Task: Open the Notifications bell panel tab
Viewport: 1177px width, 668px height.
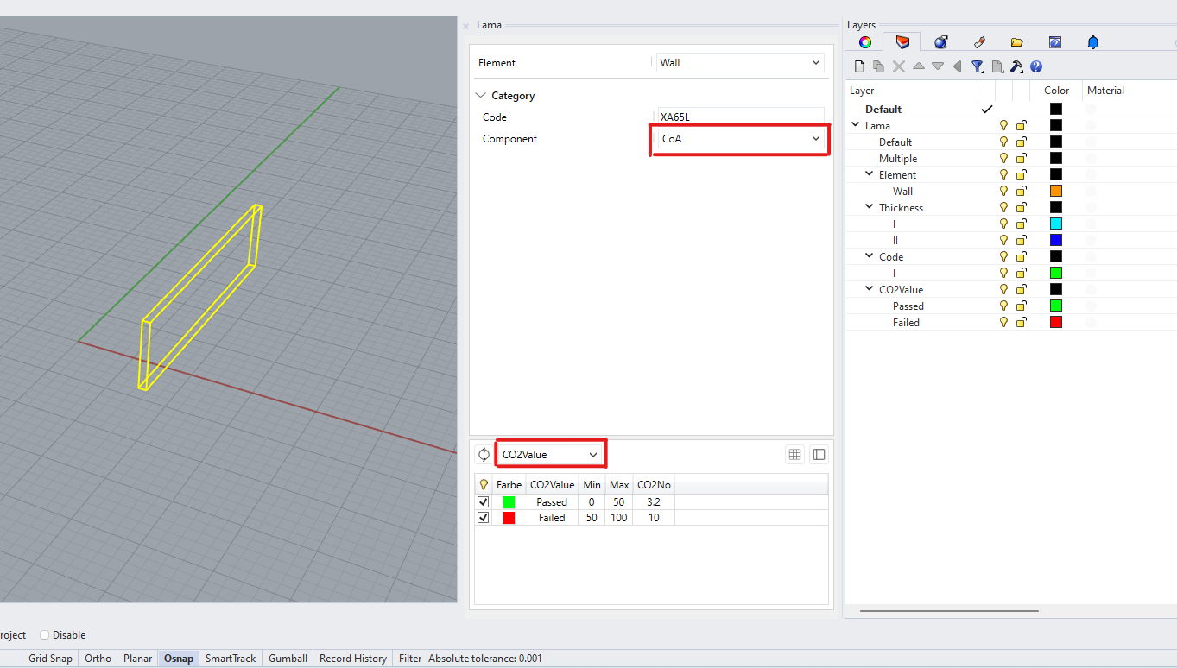Action: point(1093,42)
